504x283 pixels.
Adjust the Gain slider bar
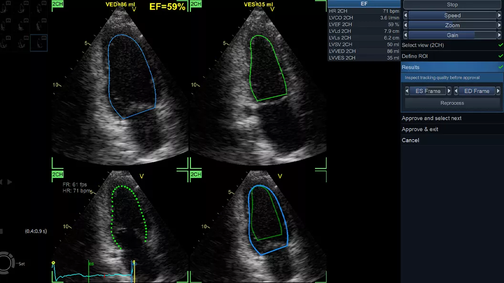coord(452,35)
